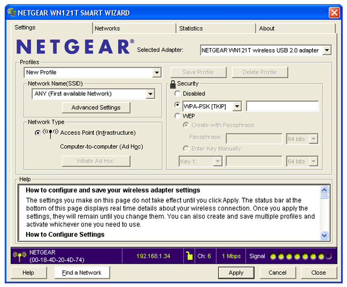Close the Smart Wizard window
This screenshot has height=287, width=347.
tap(334, 12)
